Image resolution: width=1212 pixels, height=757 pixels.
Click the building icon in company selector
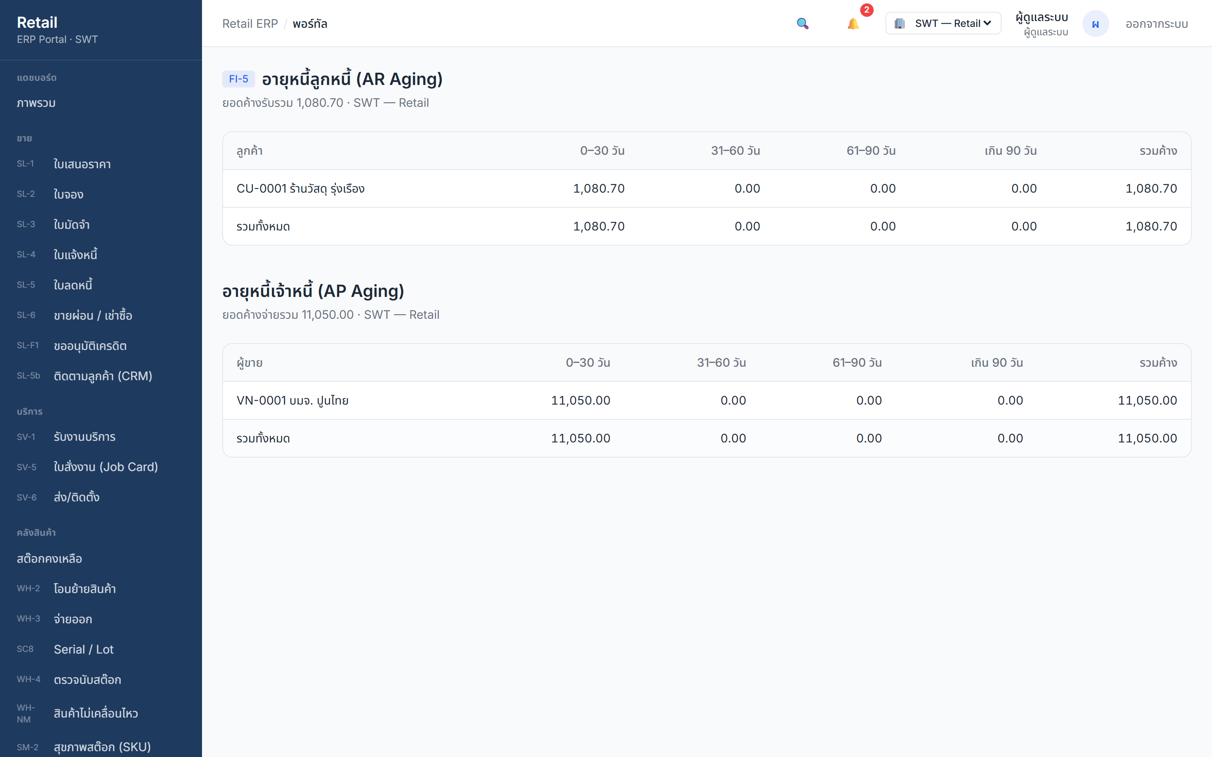(x=899, y=24)
